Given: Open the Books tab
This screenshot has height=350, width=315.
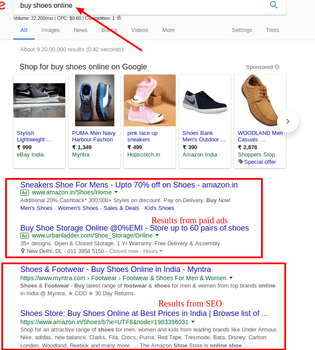Looking at the screenshot, I should (x=109, y=30).
